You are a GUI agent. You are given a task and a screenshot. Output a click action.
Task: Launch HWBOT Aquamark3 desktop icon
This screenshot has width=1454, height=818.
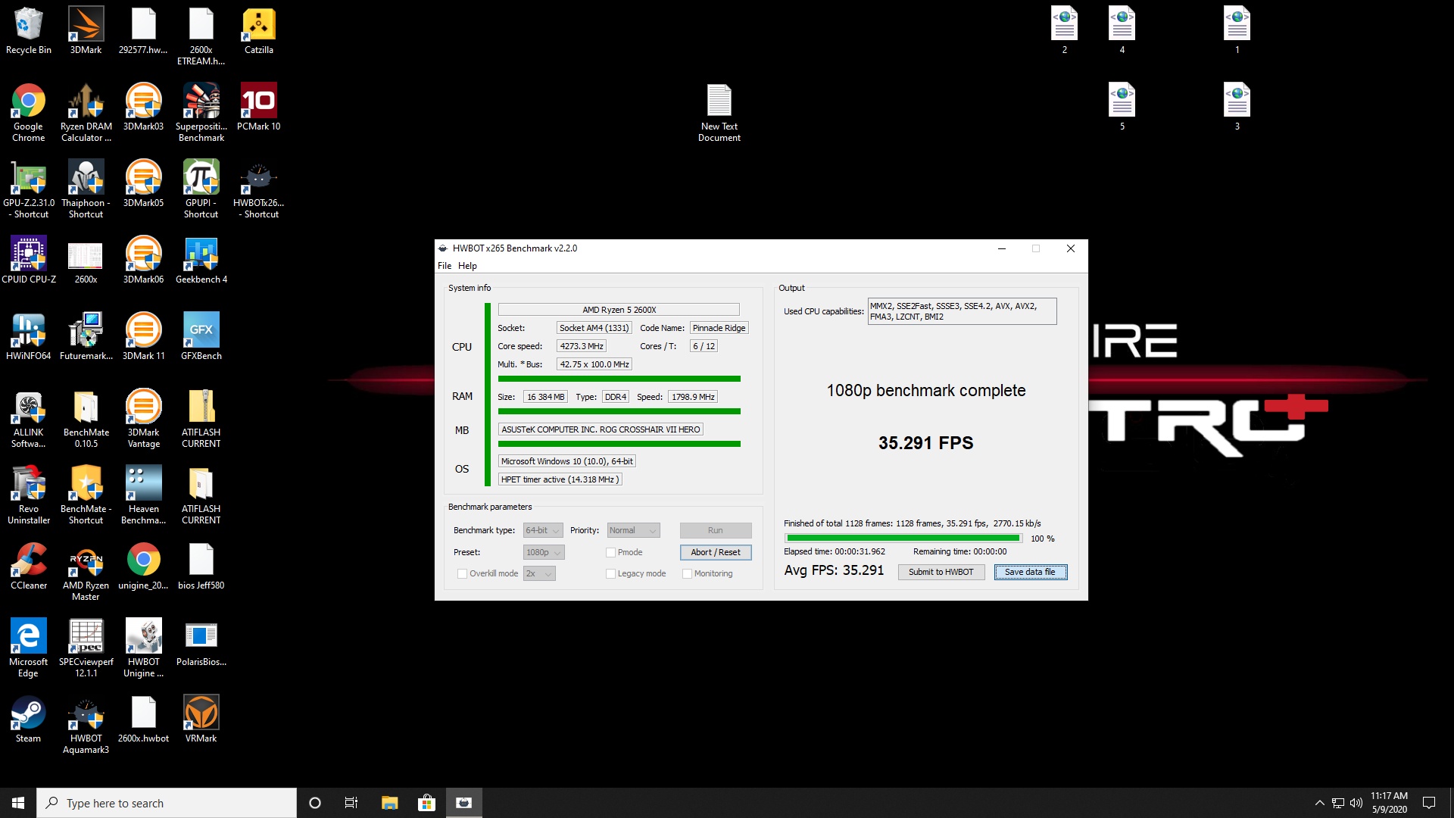tap(86, 725)
